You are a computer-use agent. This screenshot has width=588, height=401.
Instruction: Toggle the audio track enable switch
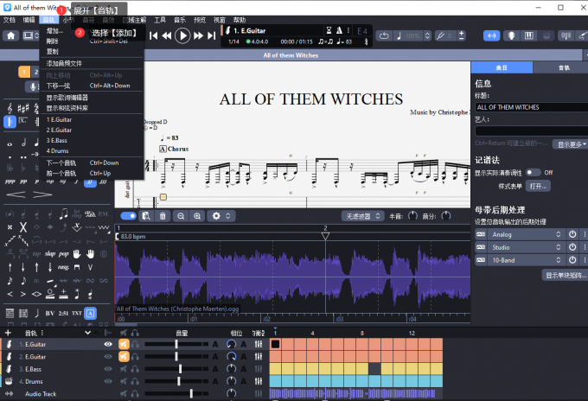click(128, 216)
